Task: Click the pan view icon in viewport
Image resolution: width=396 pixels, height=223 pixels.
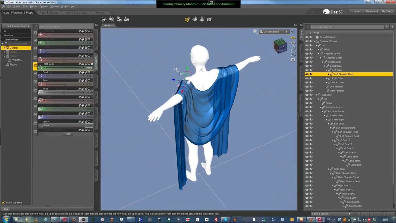Action: [293, 43]
